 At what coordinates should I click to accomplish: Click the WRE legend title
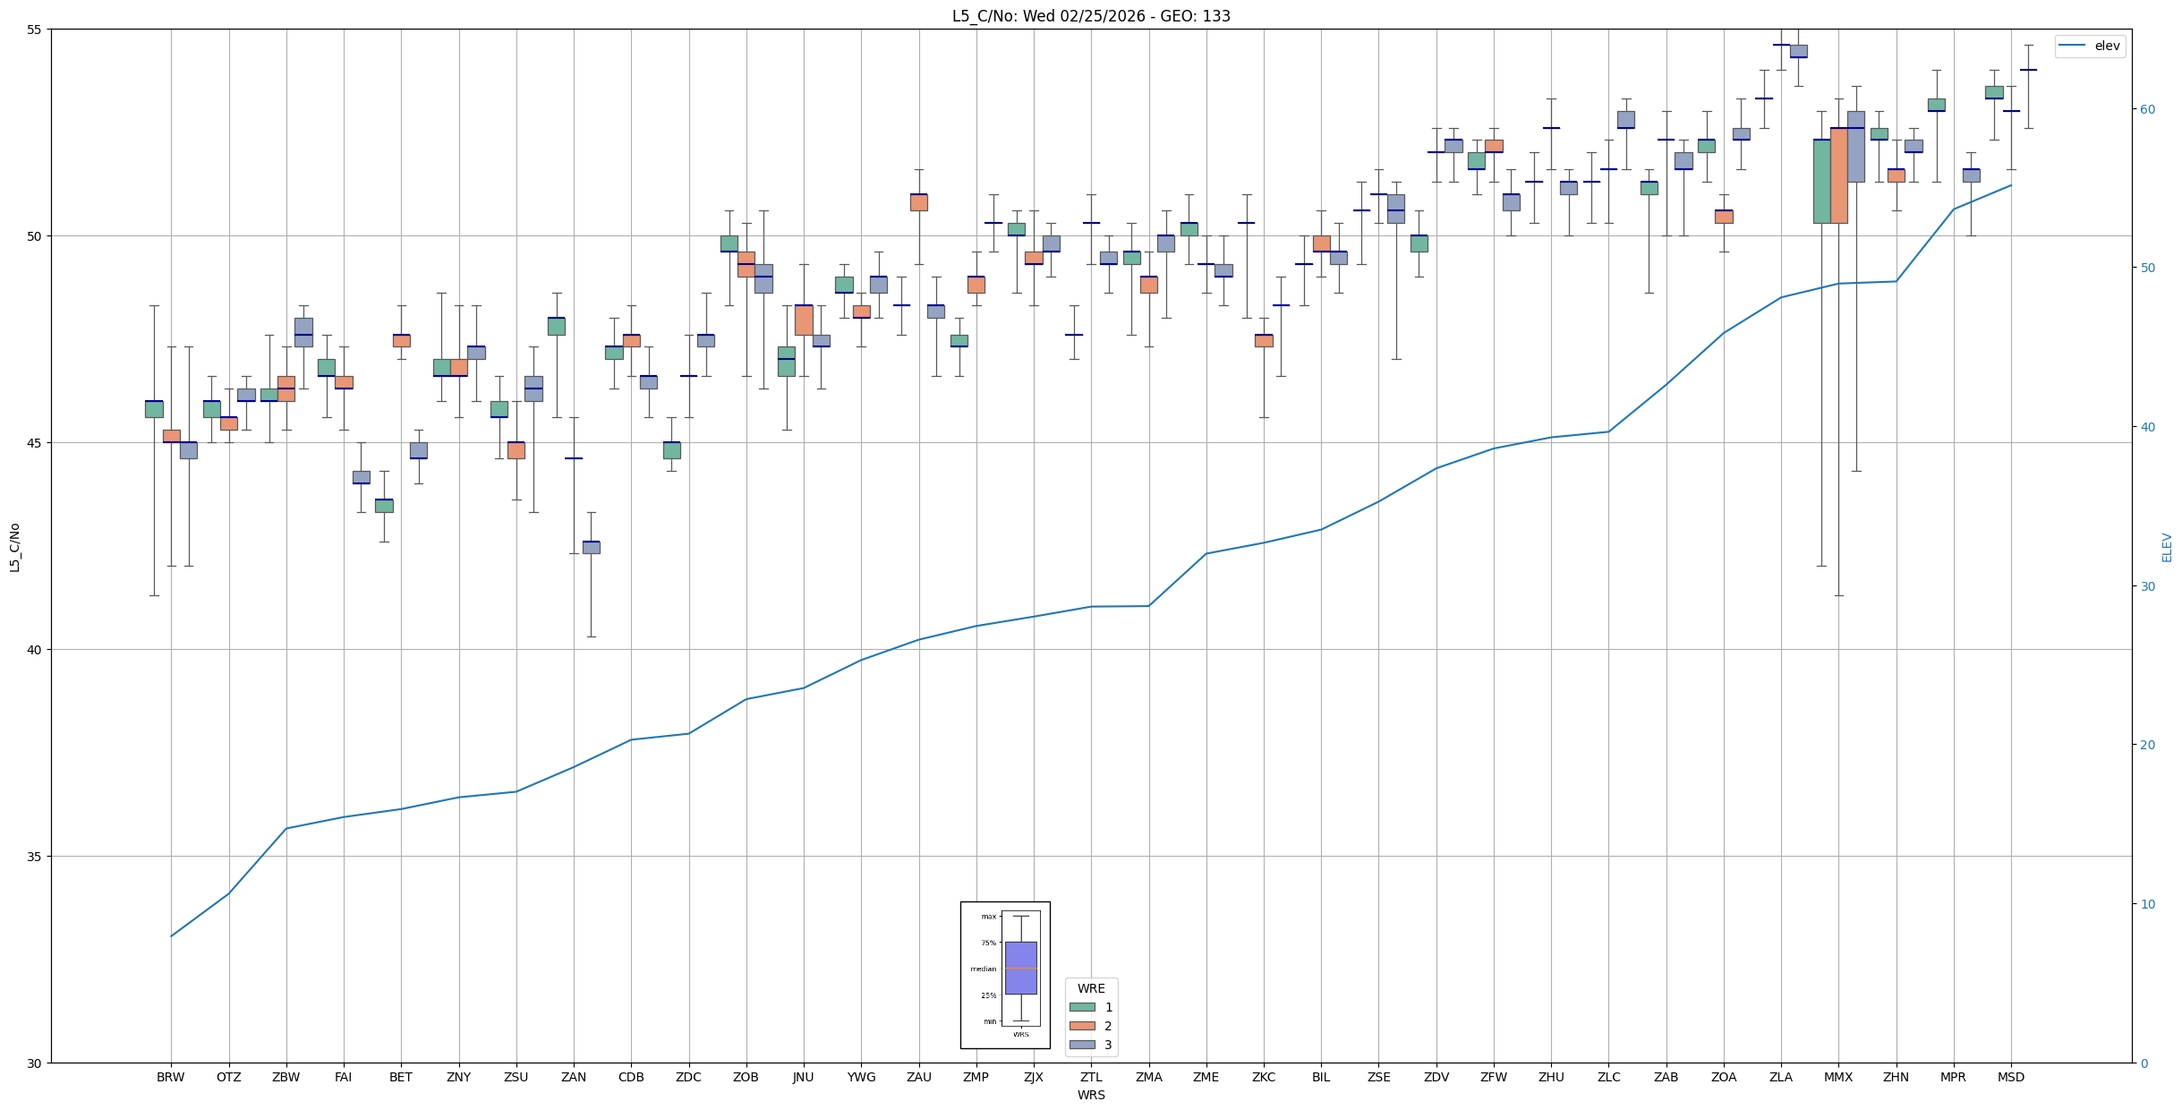1091,988
